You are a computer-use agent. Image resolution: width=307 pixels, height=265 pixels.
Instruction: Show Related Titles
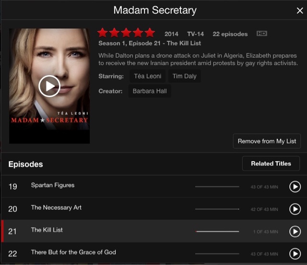[x=271, y=164]
